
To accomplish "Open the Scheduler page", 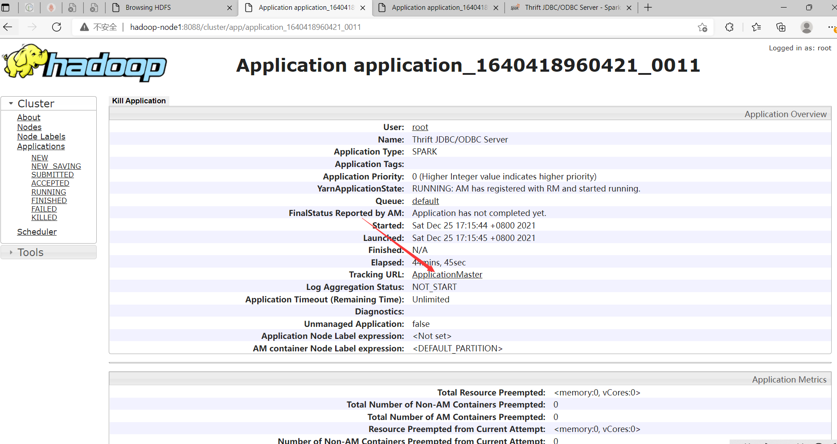I will pos(37,232).
